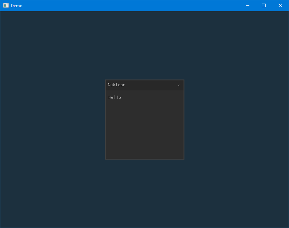Viewport: 289px width, 228px height.
Task: Select the Nuklear panel title text
Action: coord(116,85)
